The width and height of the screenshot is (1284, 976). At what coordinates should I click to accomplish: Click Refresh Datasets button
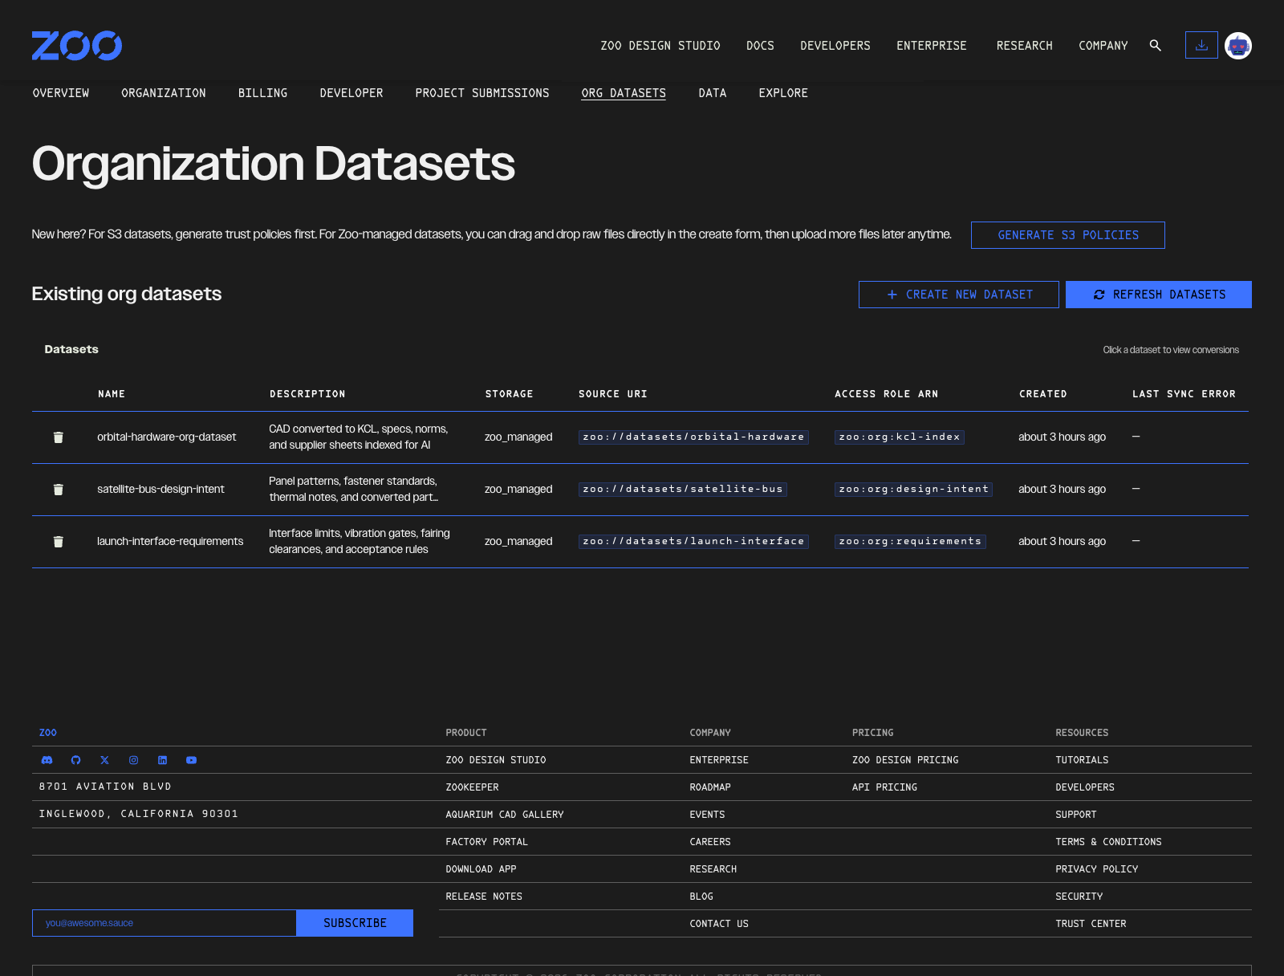point(1159,295)
